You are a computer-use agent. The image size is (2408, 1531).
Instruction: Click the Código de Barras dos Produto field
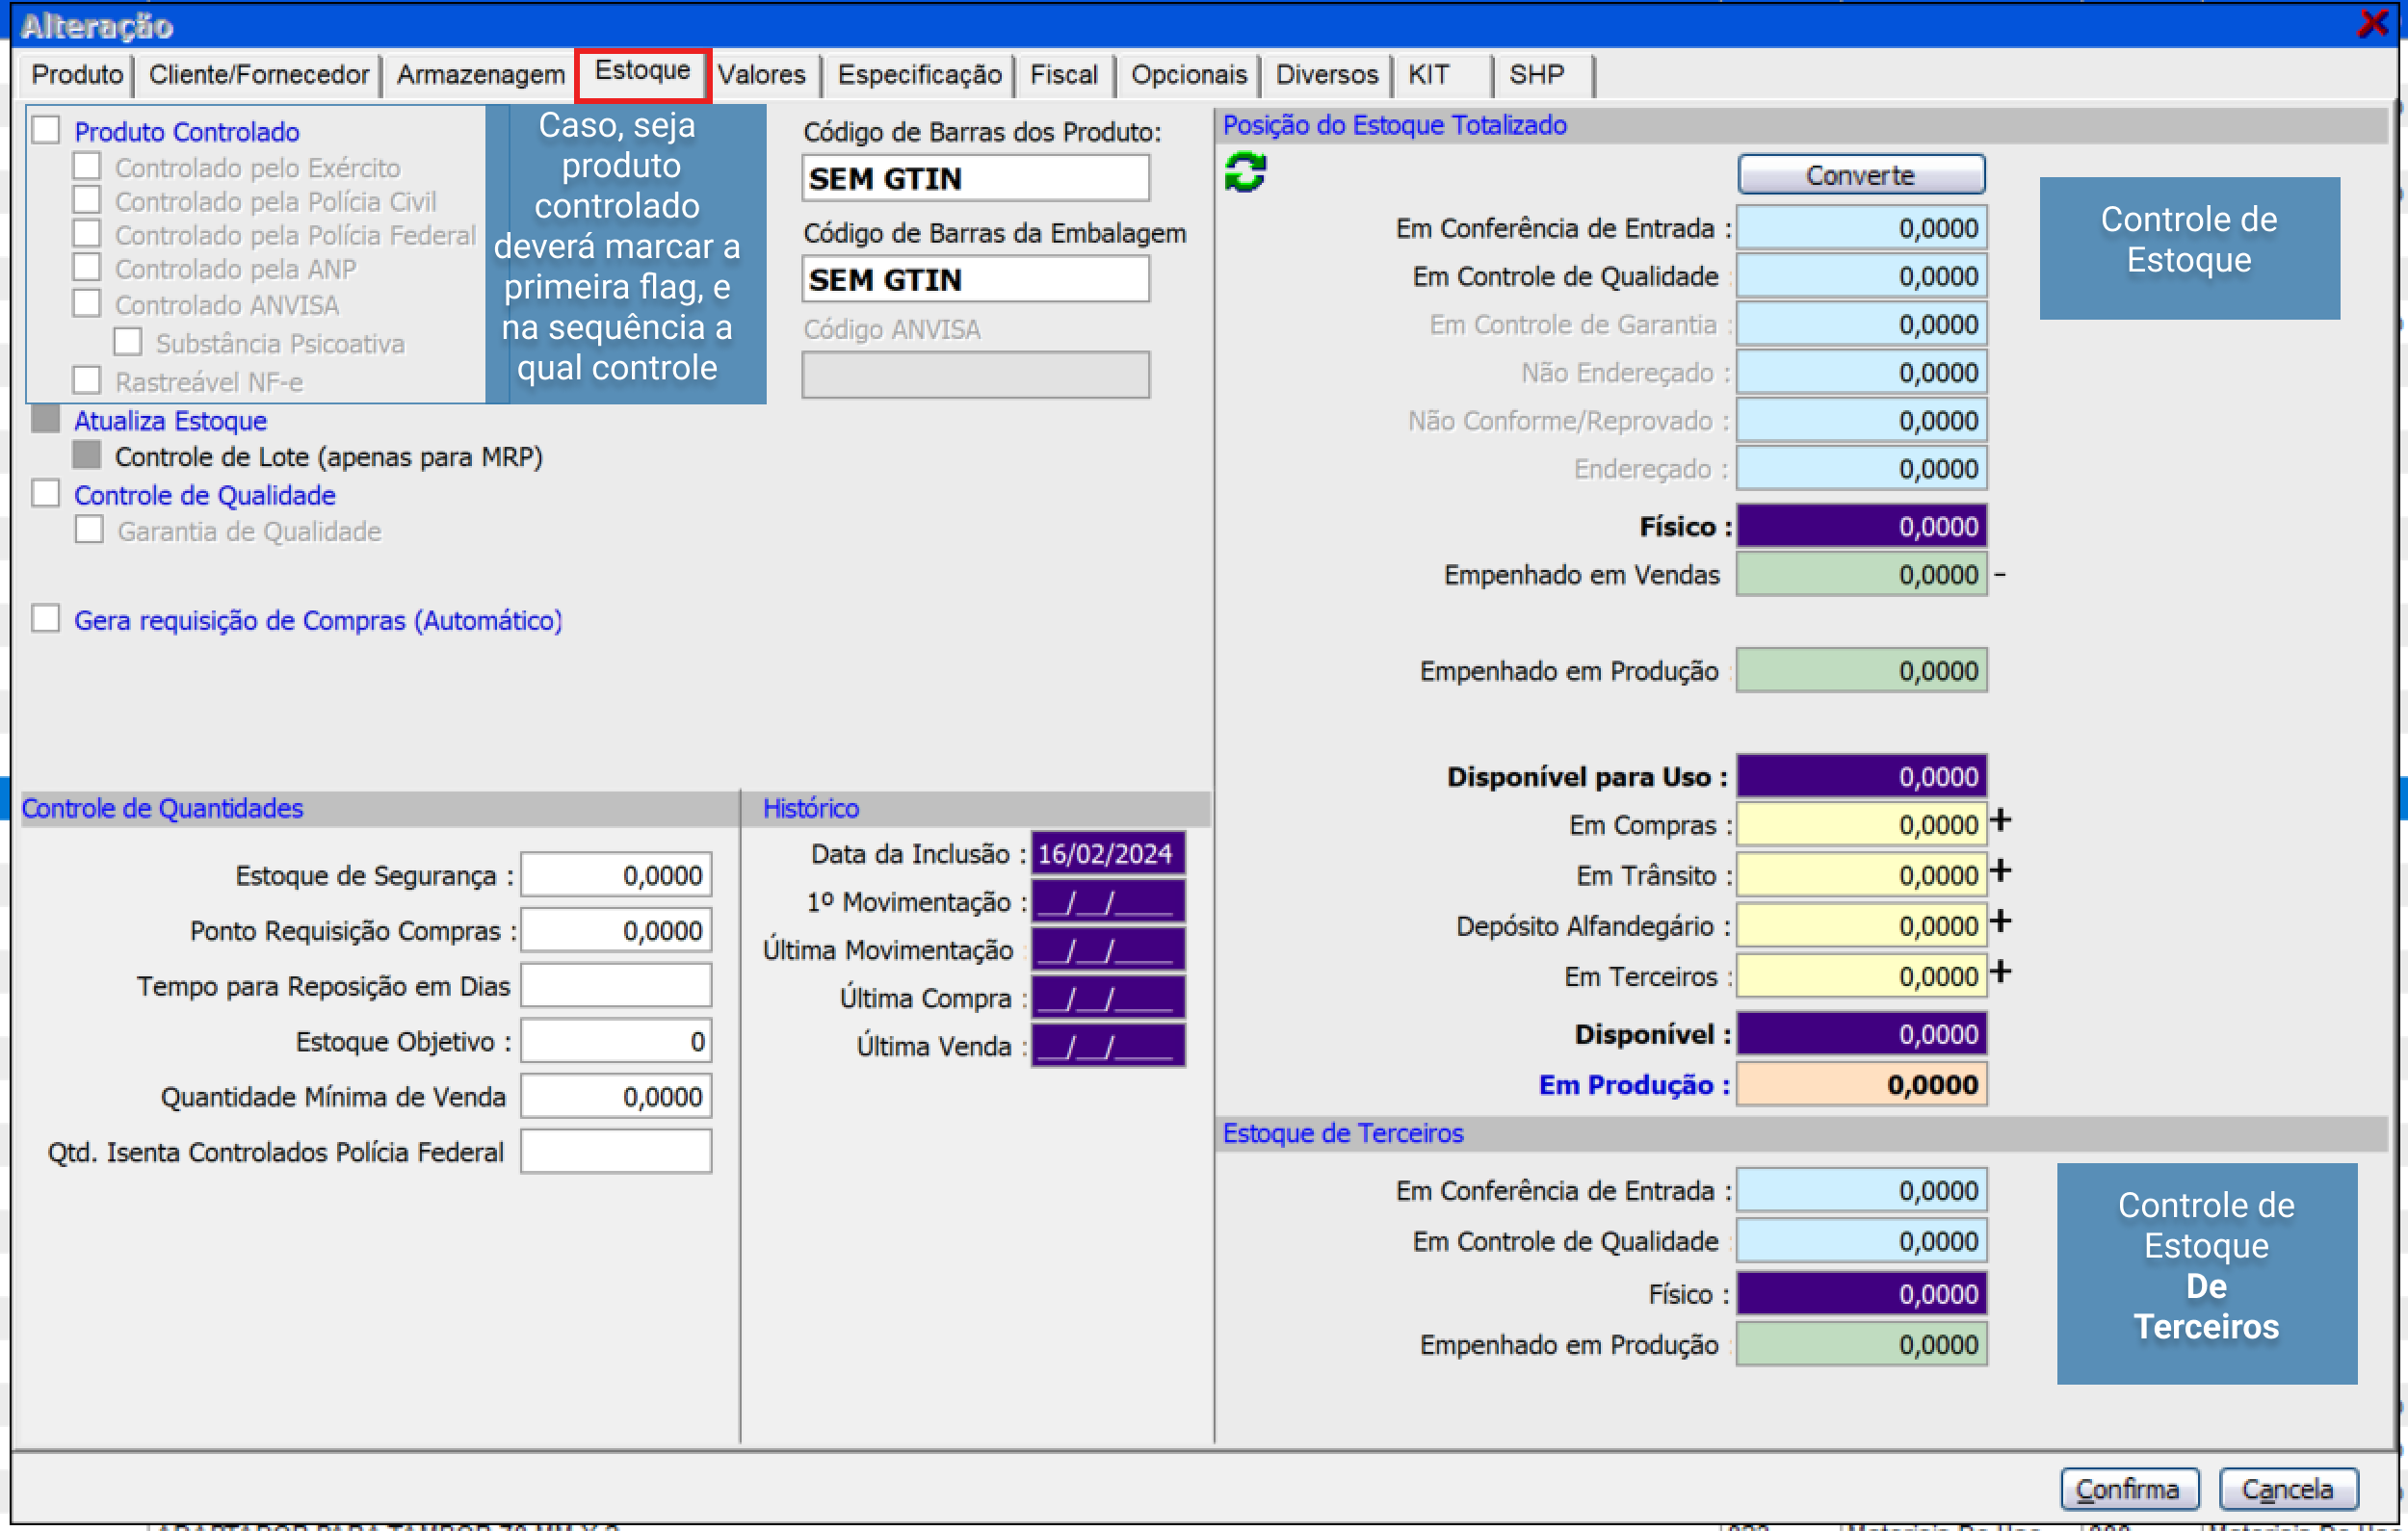[975, 179]
